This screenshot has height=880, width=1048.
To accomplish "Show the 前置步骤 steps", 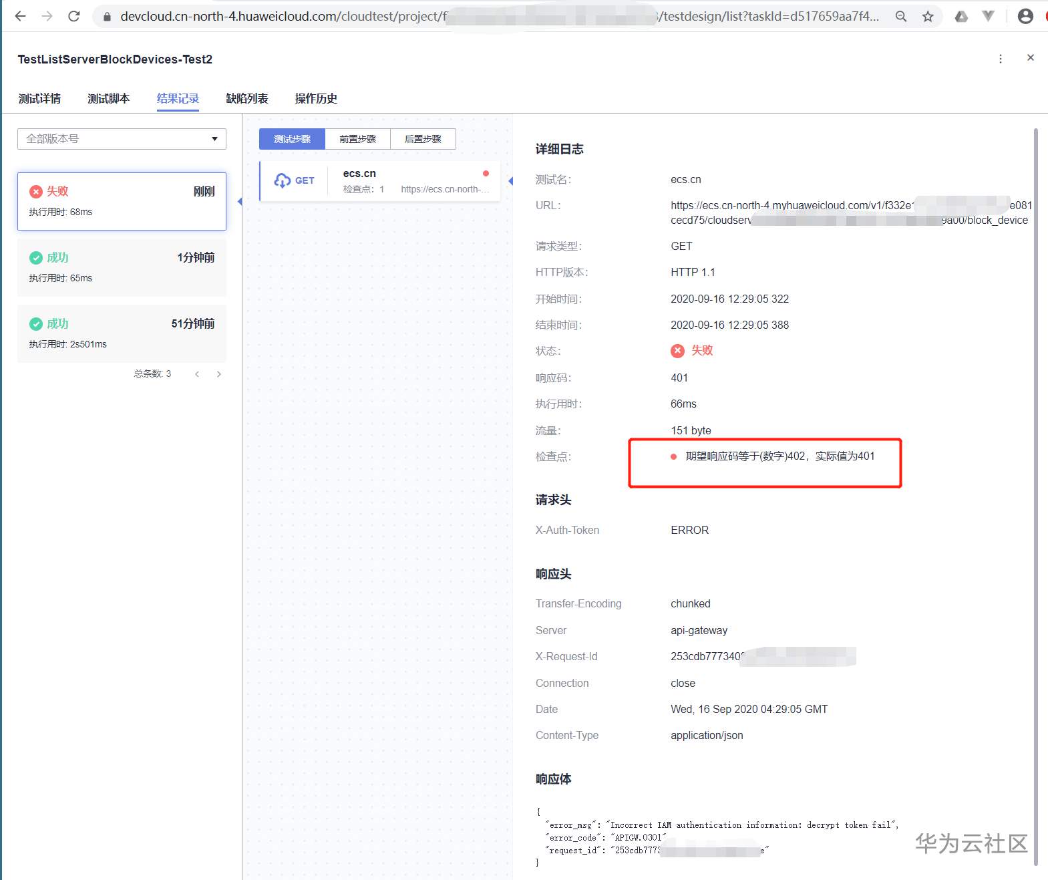I will point(357,139).
